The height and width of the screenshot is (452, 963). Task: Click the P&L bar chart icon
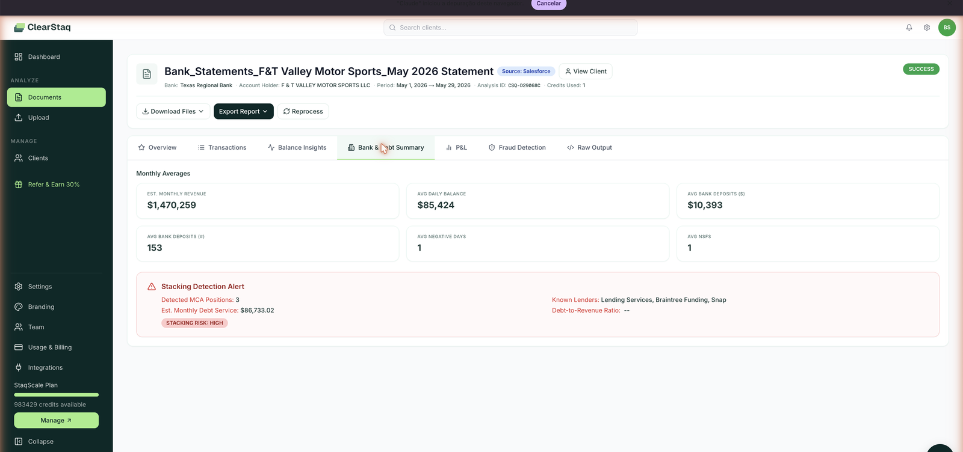point(449,147)
